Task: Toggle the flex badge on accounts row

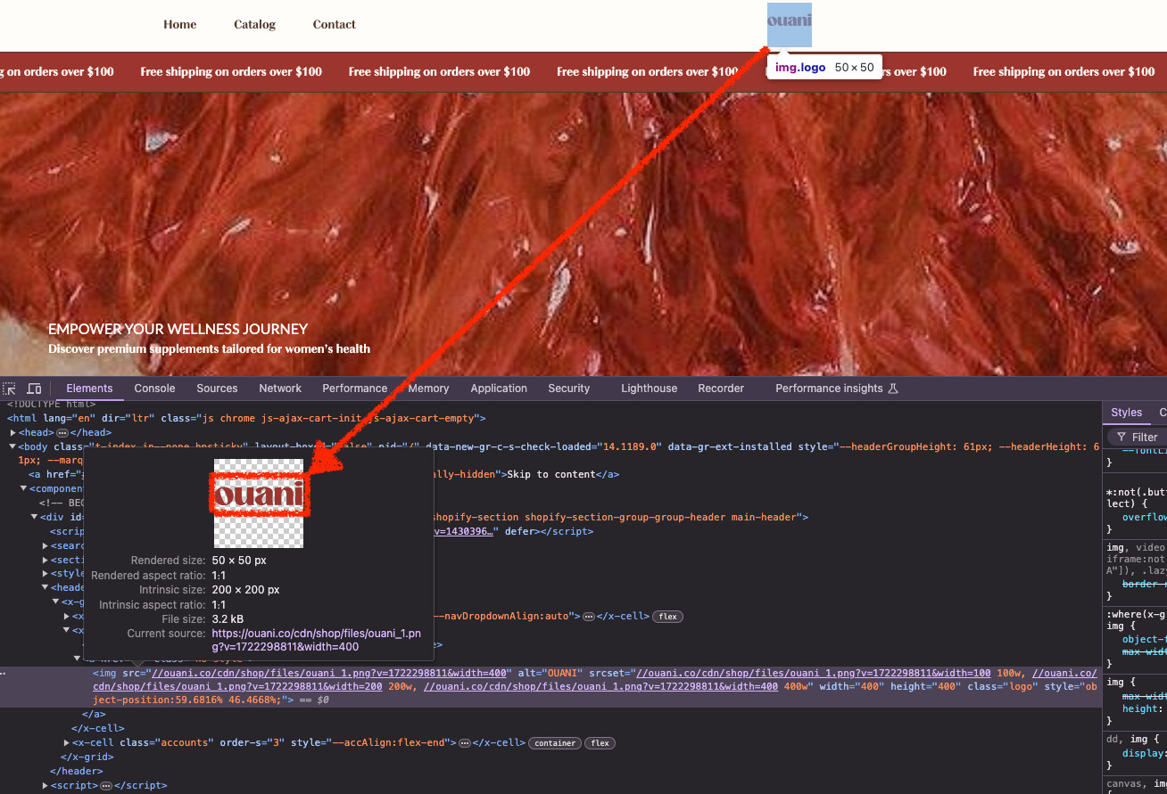Action: pos(600,743)
